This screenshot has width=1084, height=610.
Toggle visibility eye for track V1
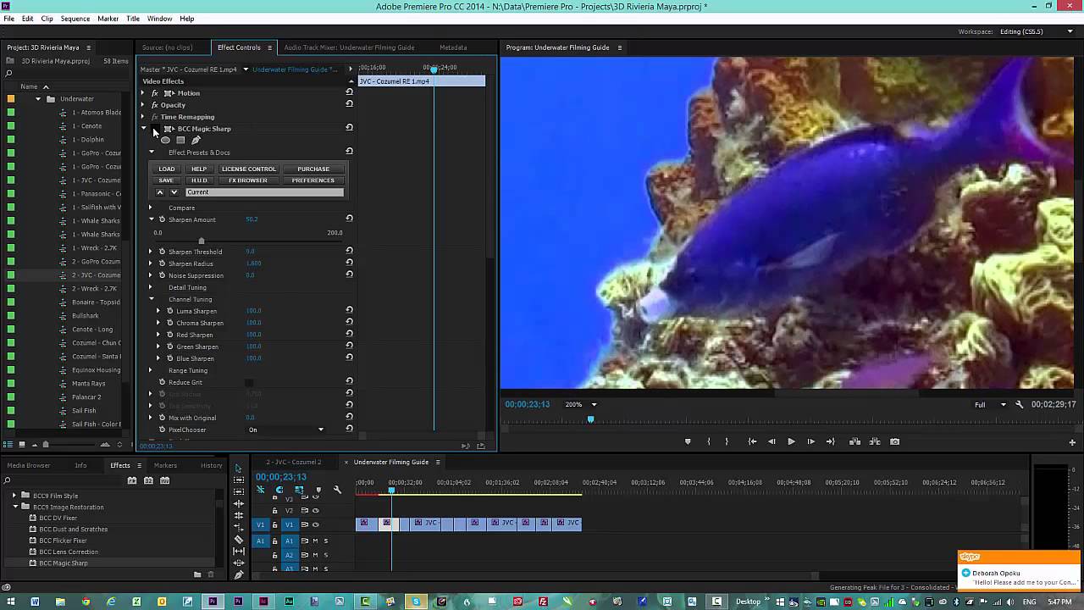(x=315, y=524)
